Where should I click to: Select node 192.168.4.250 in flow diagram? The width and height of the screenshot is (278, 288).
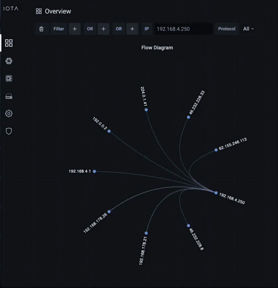[216, 193]
